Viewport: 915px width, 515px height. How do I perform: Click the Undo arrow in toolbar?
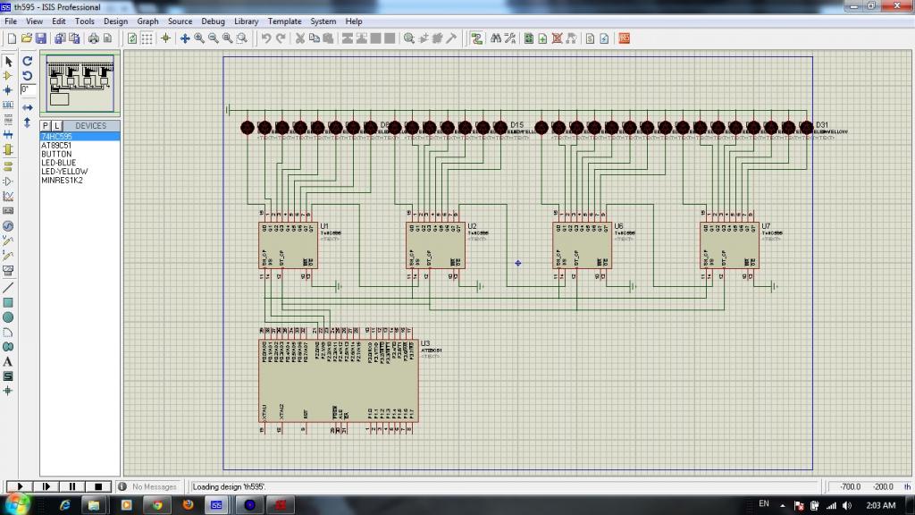point(265,38)
